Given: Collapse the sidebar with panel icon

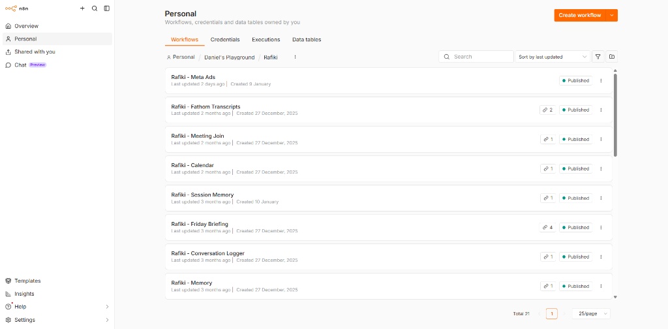Looking at the screenshot, I should point(106,8).
